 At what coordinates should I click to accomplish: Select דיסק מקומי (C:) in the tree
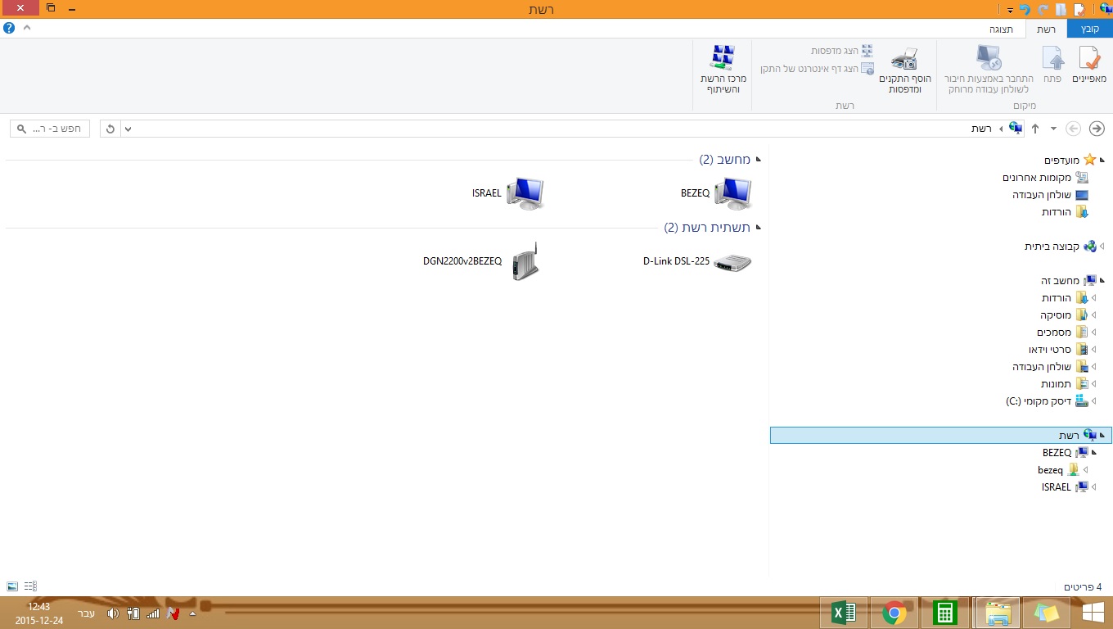(1048, 401)
